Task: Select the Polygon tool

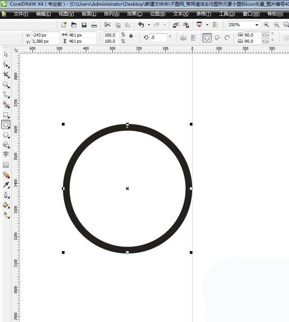Action: click(x=6, y=135)
